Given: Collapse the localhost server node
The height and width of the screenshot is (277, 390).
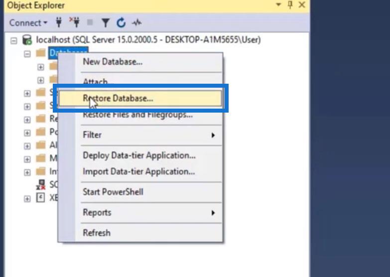Looking at the screenshot, I should pos(14,40).
